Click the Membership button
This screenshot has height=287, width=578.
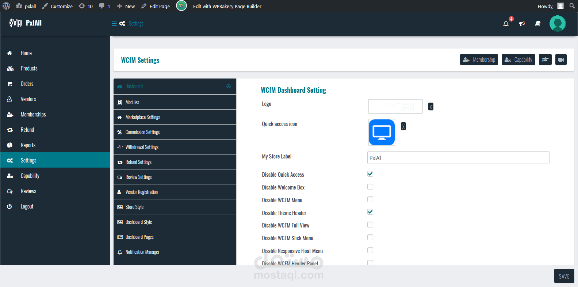click(x=479, y=60)
